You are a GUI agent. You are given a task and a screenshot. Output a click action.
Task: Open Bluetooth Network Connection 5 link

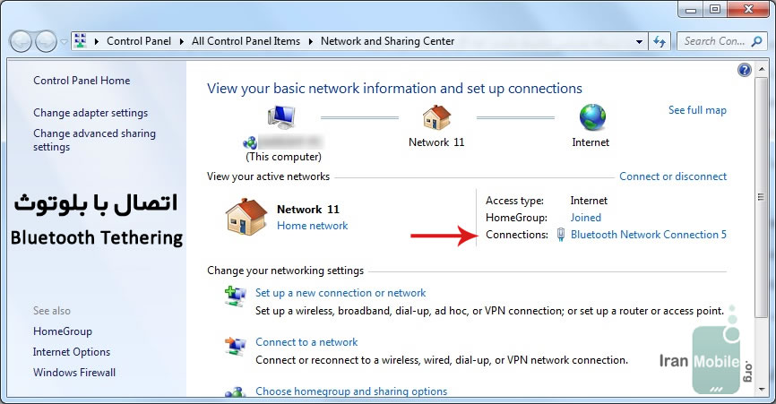pyautogui.click(x=649, y=235)
